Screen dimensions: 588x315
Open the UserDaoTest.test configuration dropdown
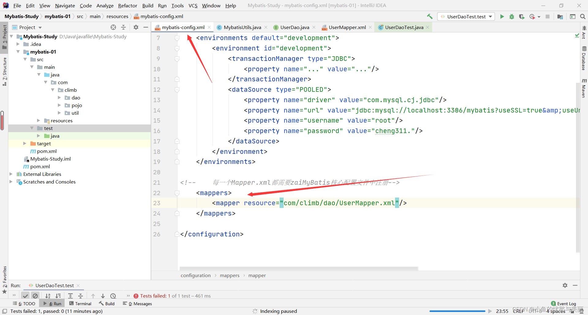(x=490, y=17)
